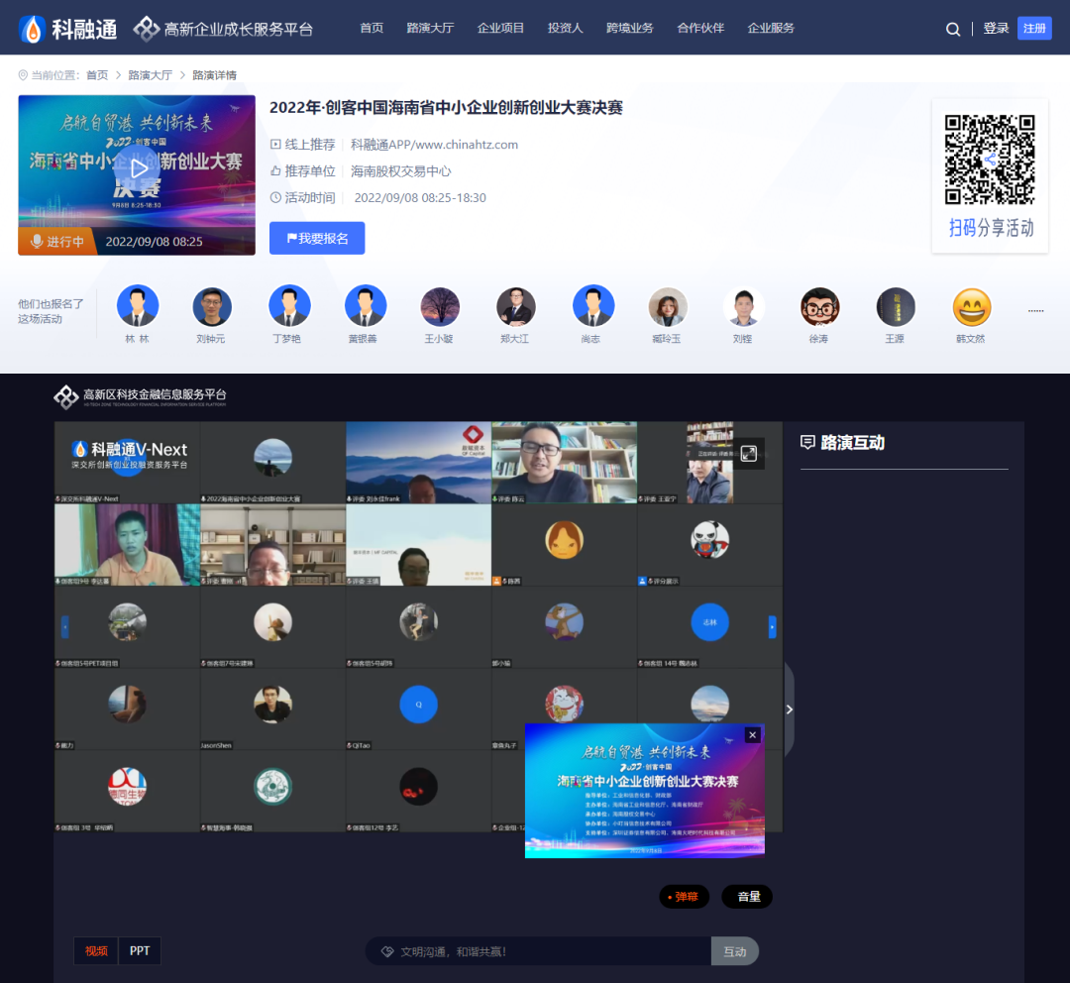Click the QR code share image
Screen dimensions: 1070x983
(x=990, y=160)
